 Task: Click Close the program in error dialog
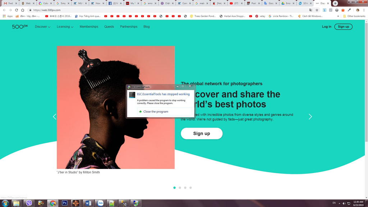click(156, 112)
